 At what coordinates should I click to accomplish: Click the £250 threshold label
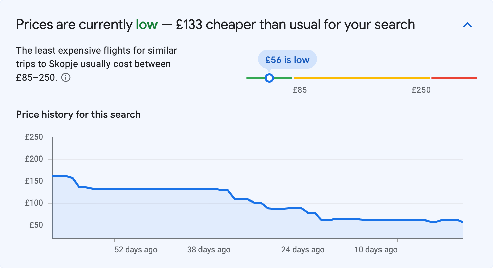point(421,90)
